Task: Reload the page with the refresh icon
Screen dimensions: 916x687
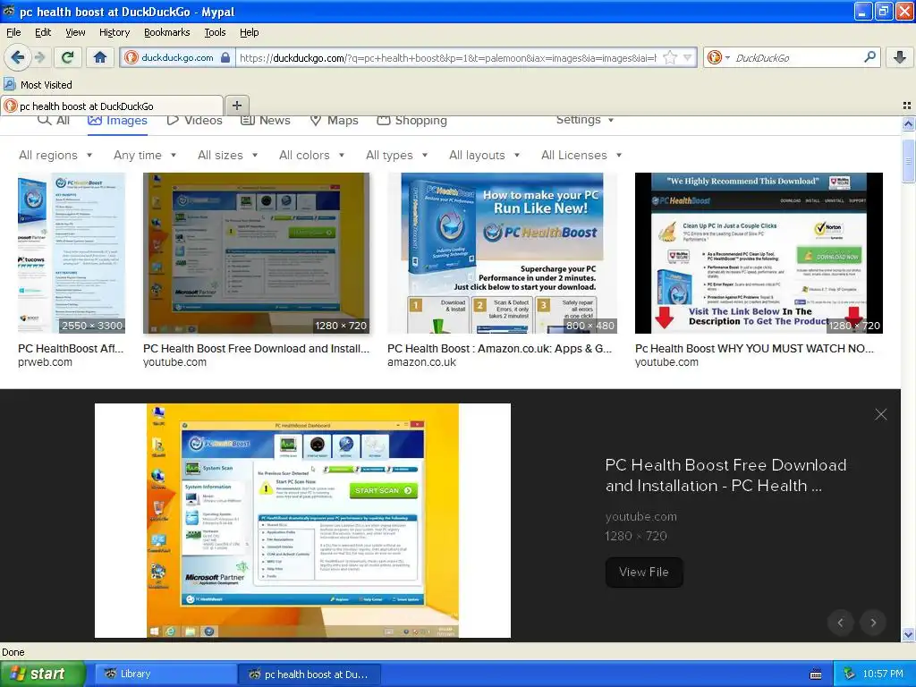Action: [67, 57]
